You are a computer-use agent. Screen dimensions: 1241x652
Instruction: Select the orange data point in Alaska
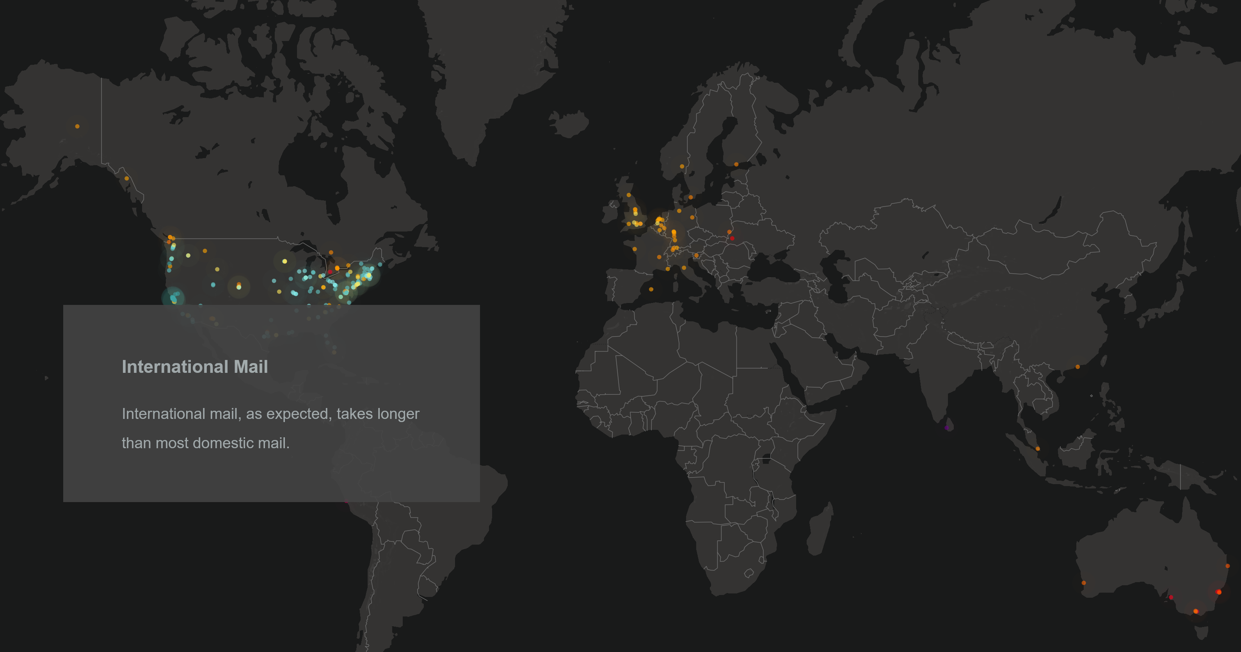click(77, 126)
